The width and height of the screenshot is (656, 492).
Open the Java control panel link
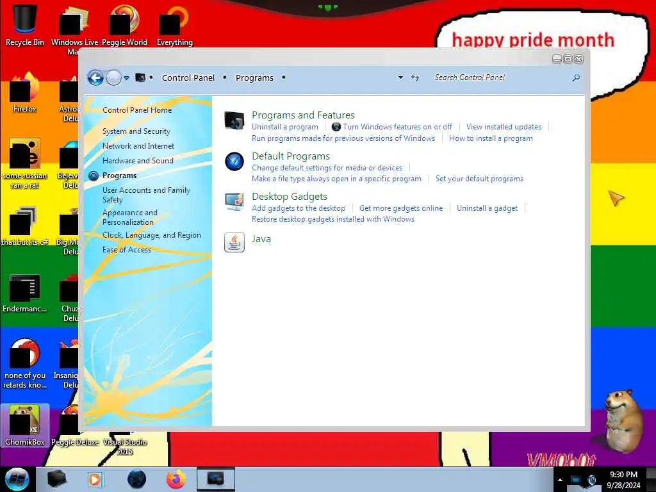tap(261, 239)
